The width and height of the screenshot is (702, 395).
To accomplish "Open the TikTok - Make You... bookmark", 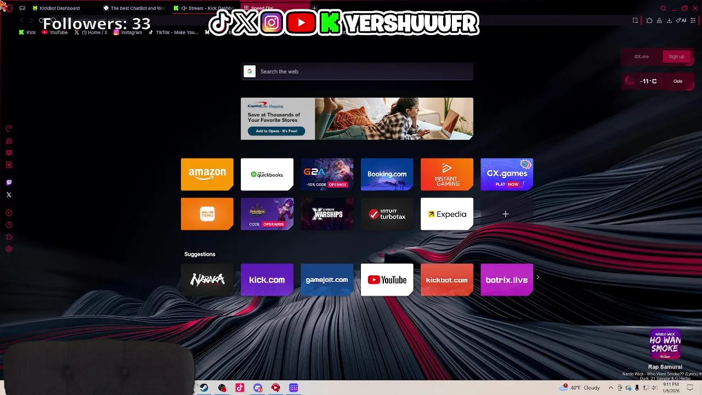I will pyautogui.click(x=173, y=32).
